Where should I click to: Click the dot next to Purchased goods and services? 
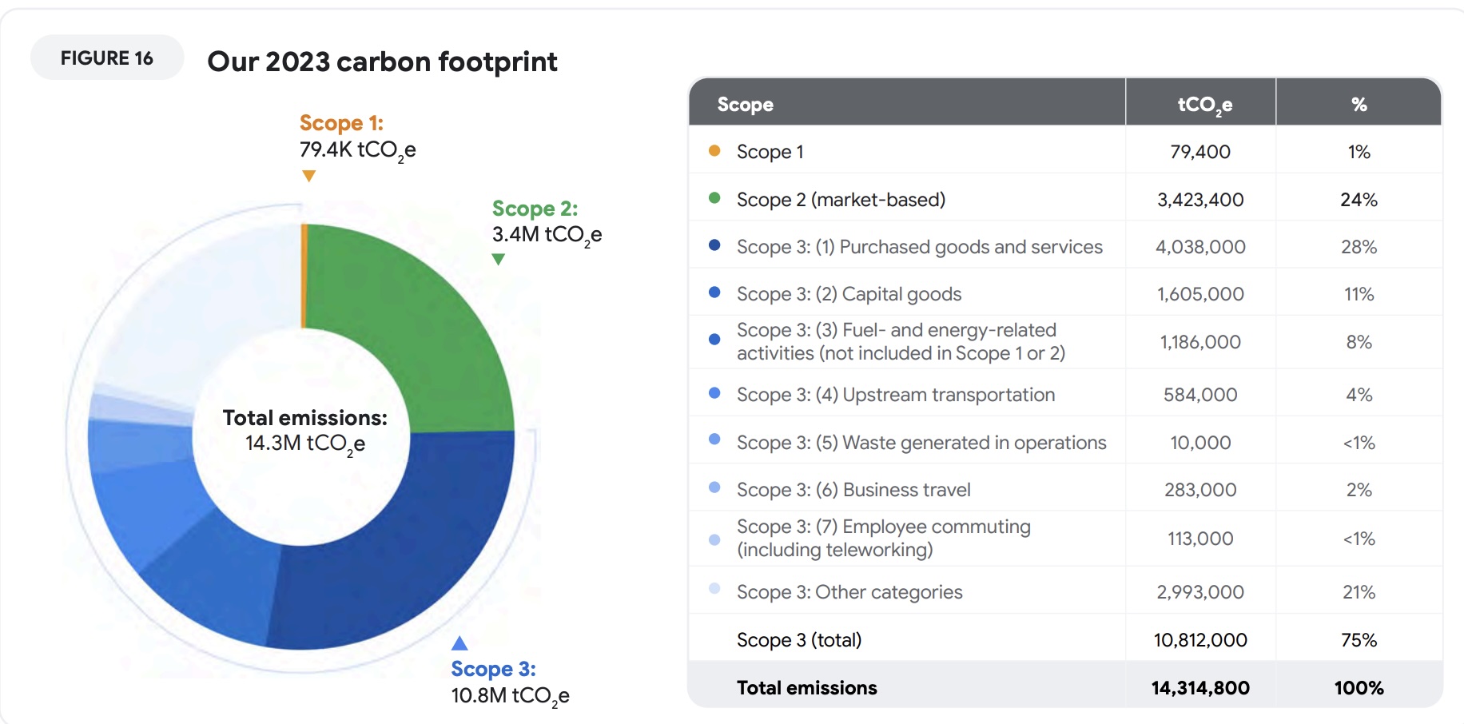(714, 245)
